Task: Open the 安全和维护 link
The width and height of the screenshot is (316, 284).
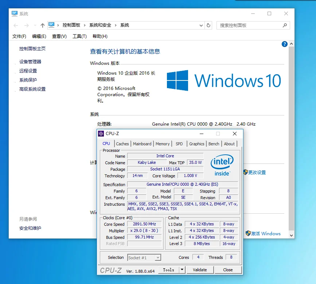Action: [30, 228]
